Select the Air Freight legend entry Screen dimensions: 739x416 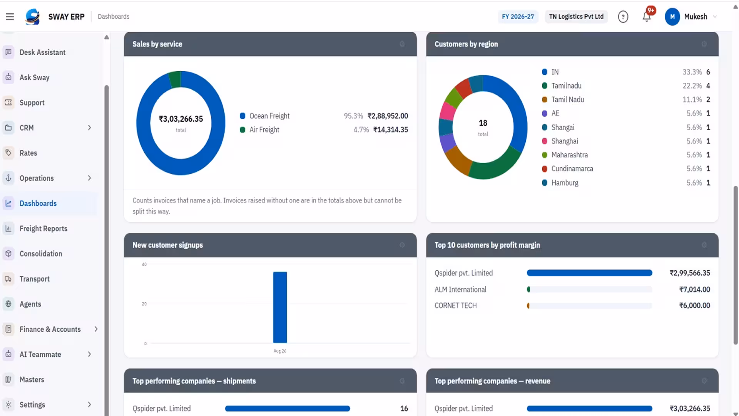click(323, 130)
